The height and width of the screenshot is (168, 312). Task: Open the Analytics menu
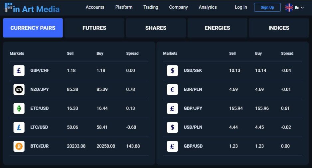[x=208, y=7]
